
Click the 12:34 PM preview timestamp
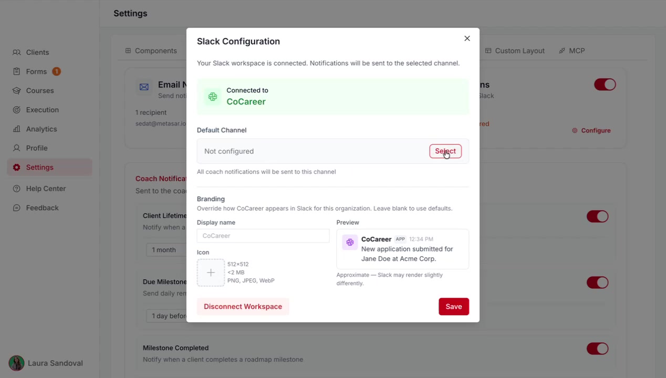tap(421, 239)
